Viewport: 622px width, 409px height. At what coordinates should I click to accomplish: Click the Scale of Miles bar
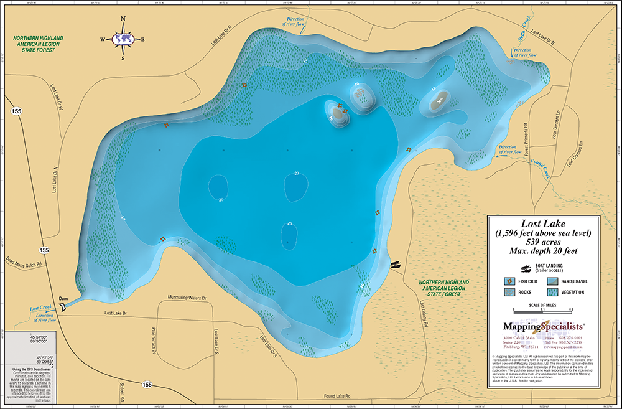pyautogui.click(x=542, y=312)
